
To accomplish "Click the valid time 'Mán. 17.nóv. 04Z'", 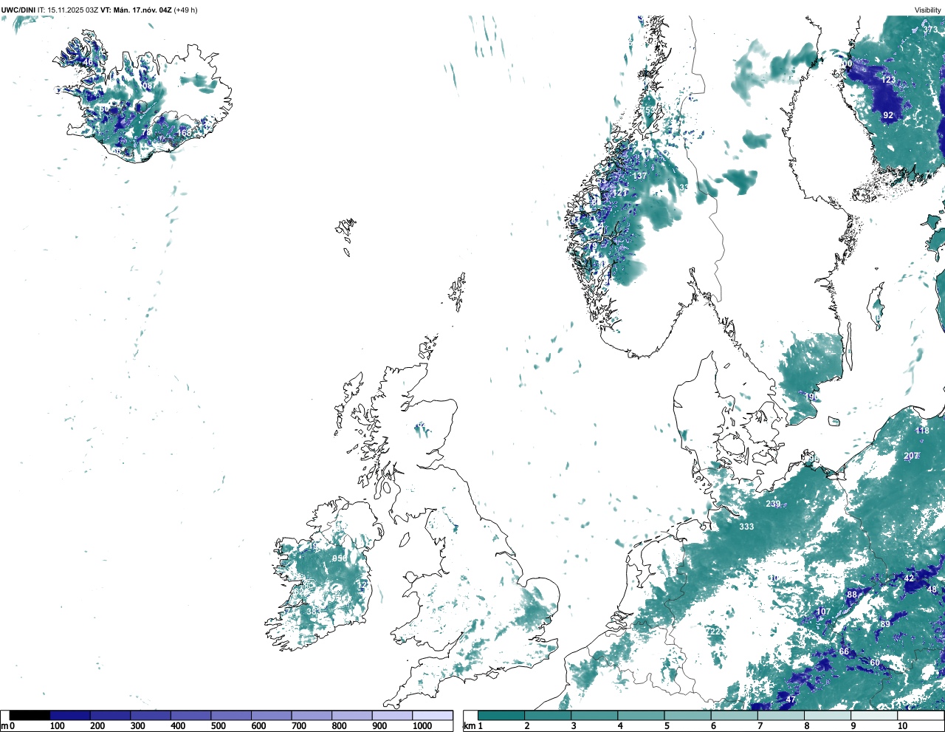I will 142,10.
